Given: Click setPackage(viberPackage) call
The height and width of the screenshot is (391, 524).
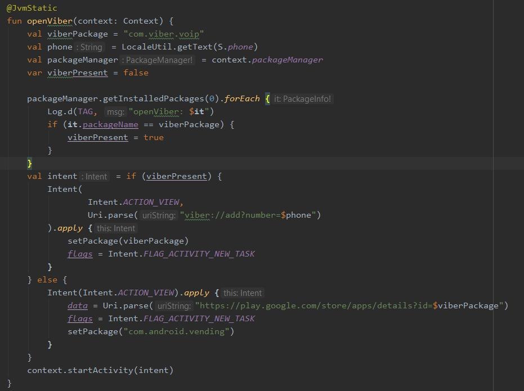Looking at the screenshot, I should click(x=128, y=241).
